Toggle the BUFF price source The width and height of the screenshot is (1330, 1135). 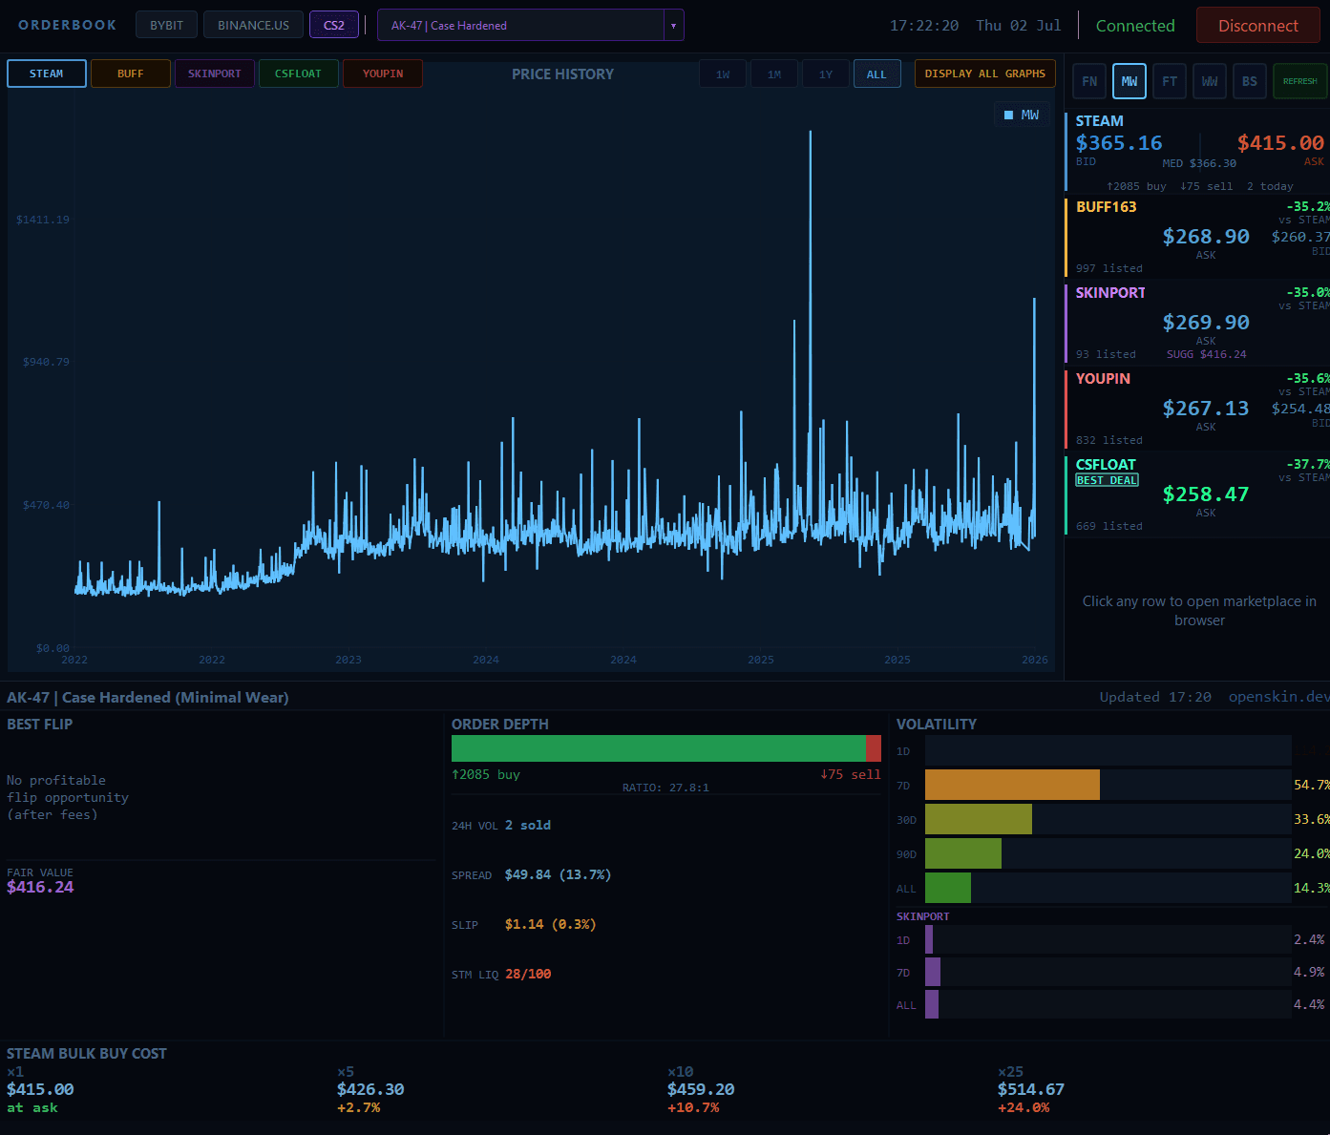tap(131, 74)
